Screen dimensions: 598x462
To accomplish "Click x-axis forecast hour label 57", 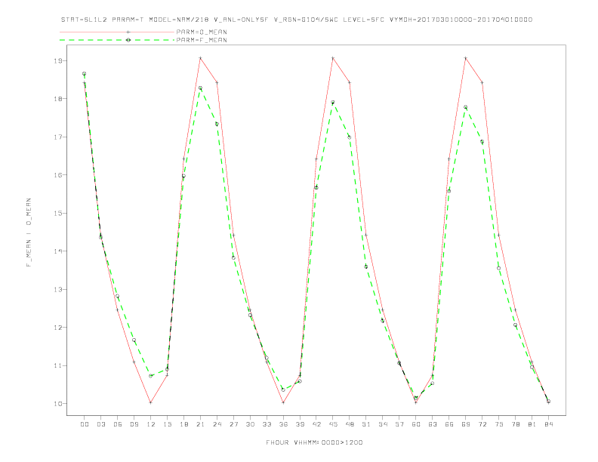I will 399,424.
